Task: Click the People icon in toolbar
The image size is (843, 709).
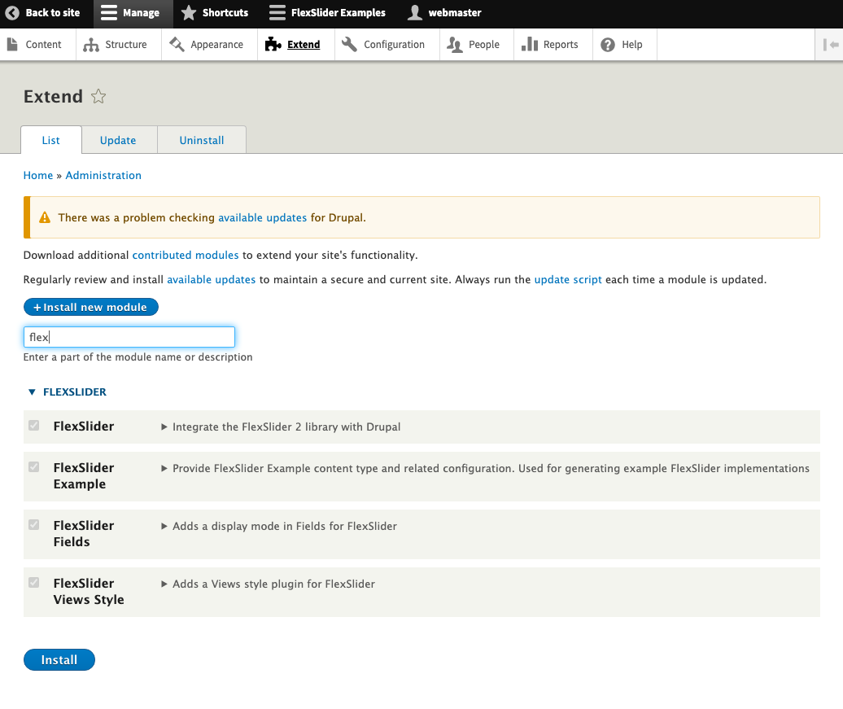Action: click(455, 45)
